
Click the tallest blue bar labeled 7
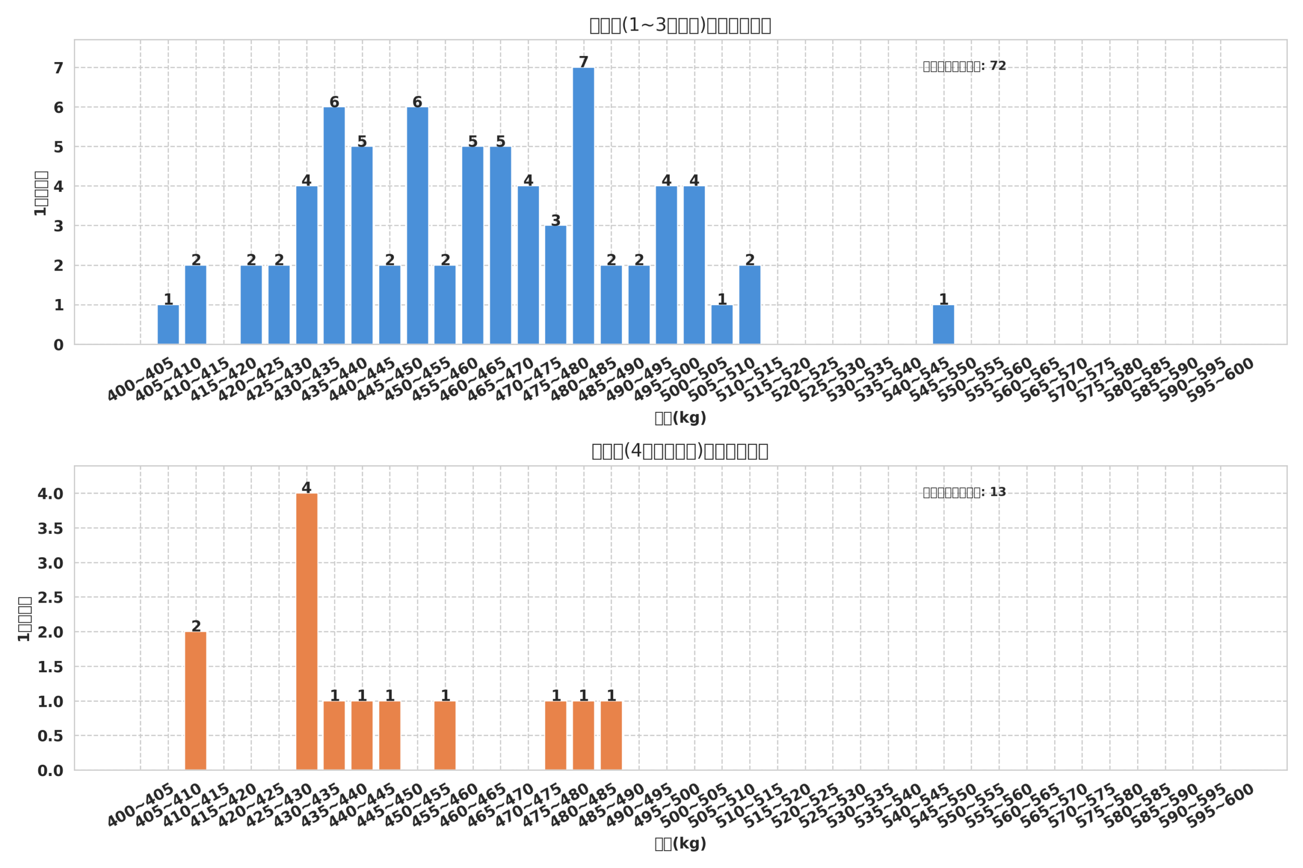(x=583, y=206)
